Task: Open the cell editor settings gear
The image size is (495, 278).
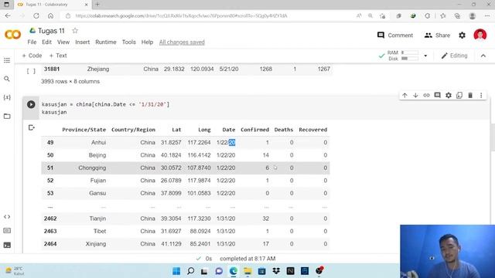Action: pyautogui.click(x=449, y=95)
